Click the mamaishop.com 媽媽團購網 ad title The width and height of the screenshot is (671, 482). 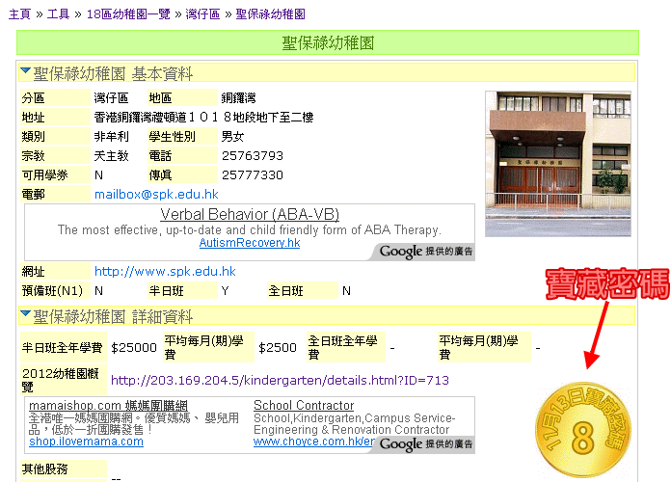(108, 406)
